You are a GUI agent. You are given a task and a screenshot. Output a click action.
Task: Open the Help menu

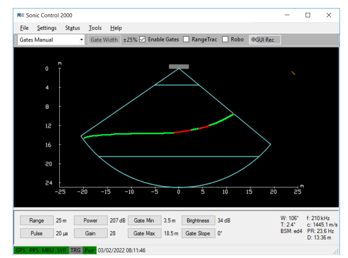(116, 28)
